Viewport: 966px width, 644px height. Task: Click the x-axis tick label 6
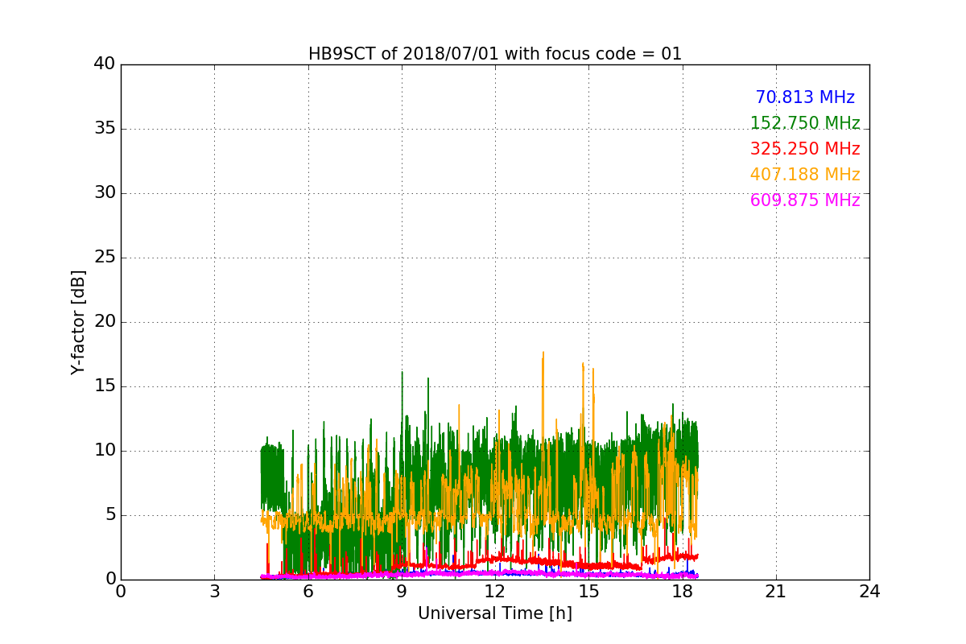pyautogui.click(x=308, y=591)
